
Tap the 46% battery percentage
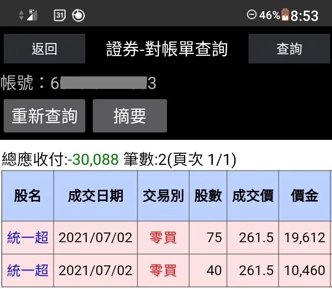(269, 15)
